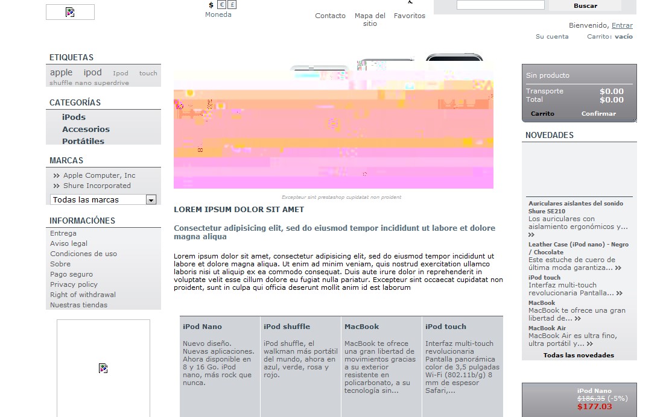666x417 pixels.
Task: Open the Todas las marcas dropdown
Action: click(103, 200)
